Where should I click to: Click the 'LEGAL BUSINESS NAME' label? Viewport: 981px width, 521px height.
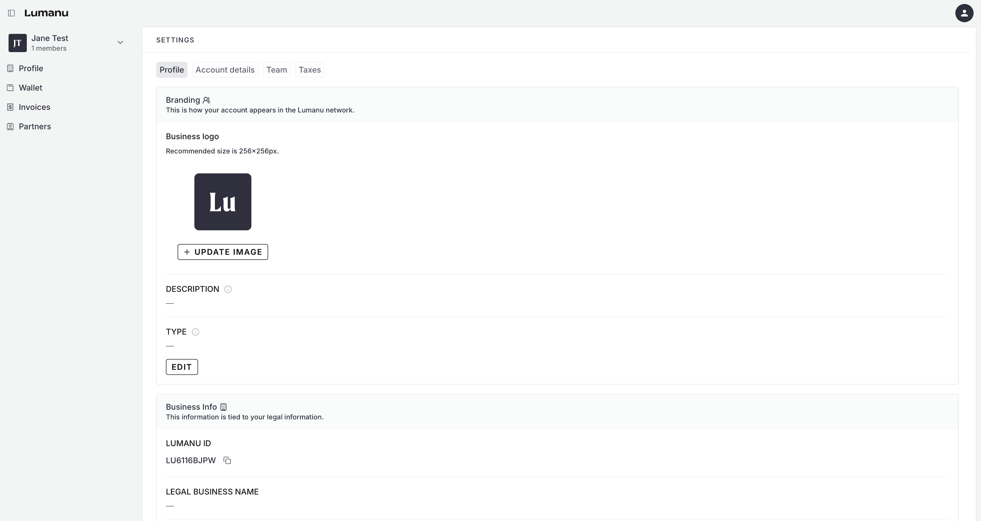pos(212,492)
